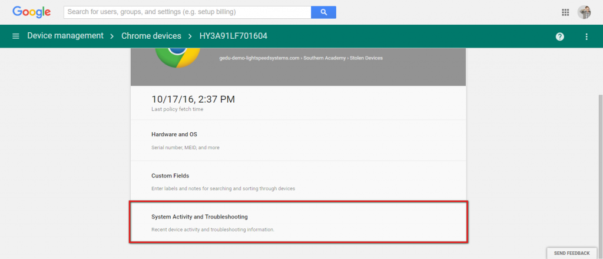
Task: Click the 10/17/16, 2:37 PM fetch time
Action: [193, 99]
